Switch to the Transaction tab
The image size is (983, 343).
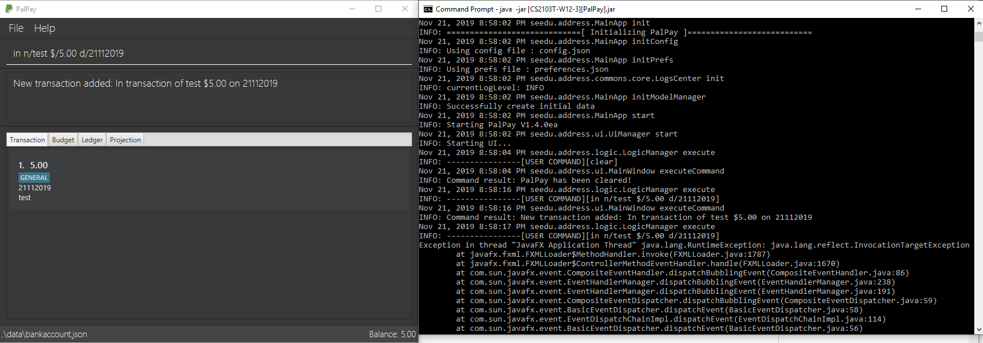click(27, 140)
